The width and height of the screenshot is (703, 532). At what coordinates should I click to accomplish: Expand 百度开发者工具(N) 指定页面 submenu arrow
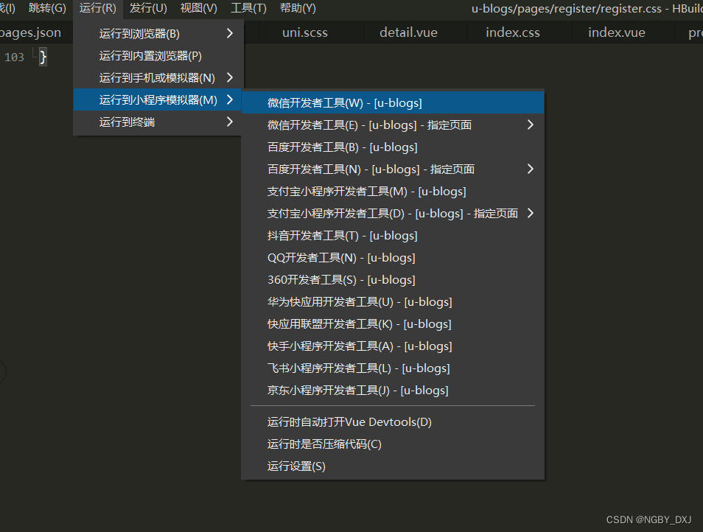(530, 169)
